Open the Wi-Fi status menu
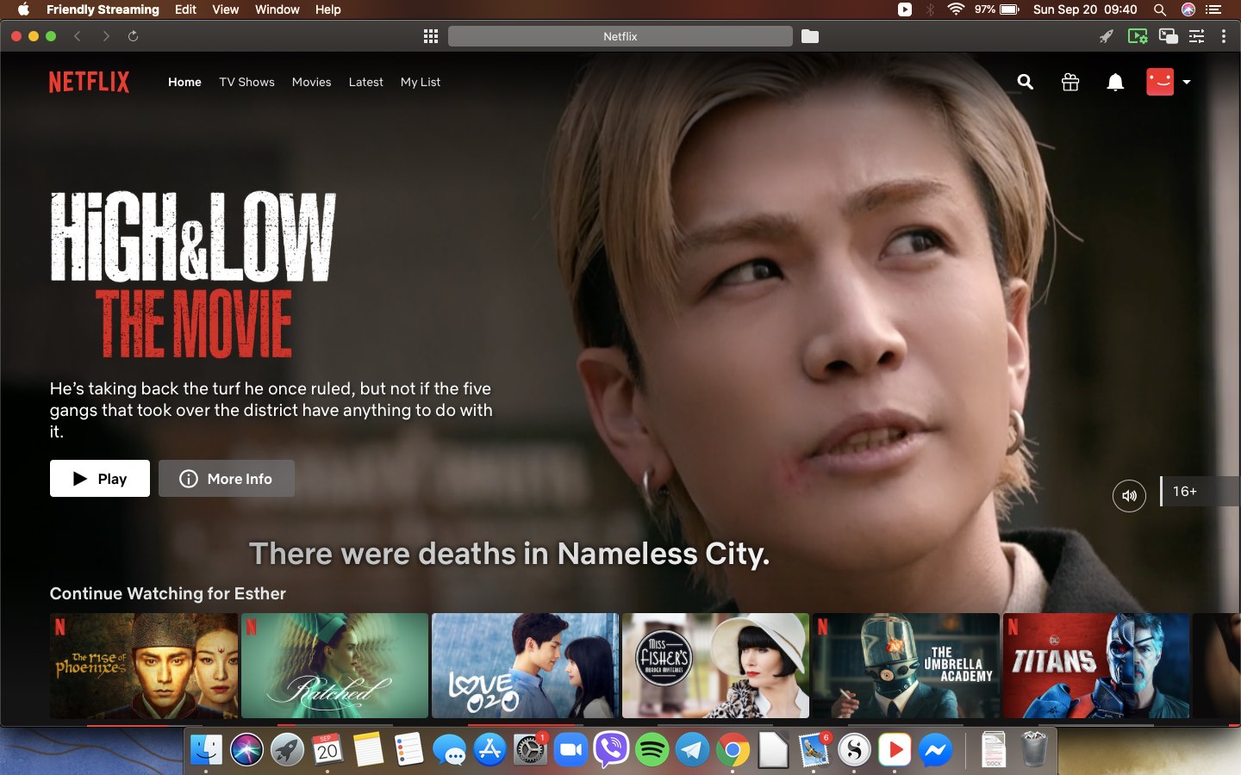Screen dimensions: 1241x775 coord(956,9)
